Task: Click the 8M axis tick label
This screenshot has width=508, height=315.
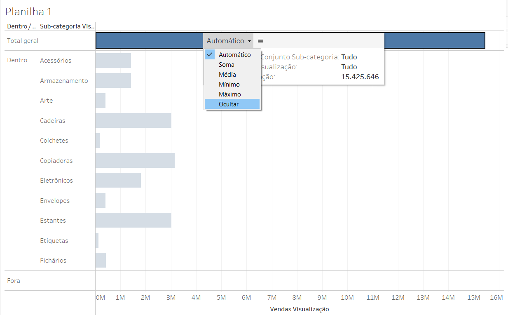Action: (297, 297)
